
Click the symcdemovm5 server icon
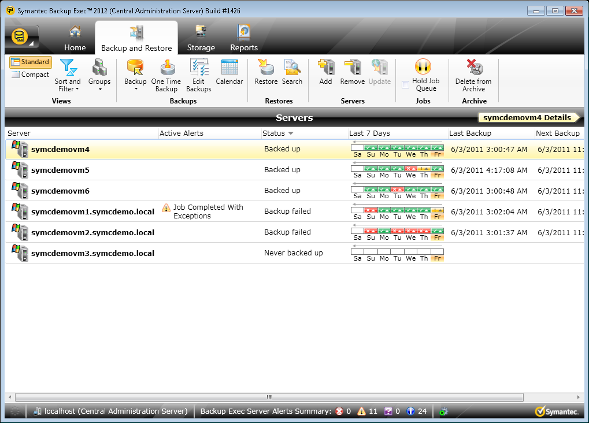coord(20,169)
